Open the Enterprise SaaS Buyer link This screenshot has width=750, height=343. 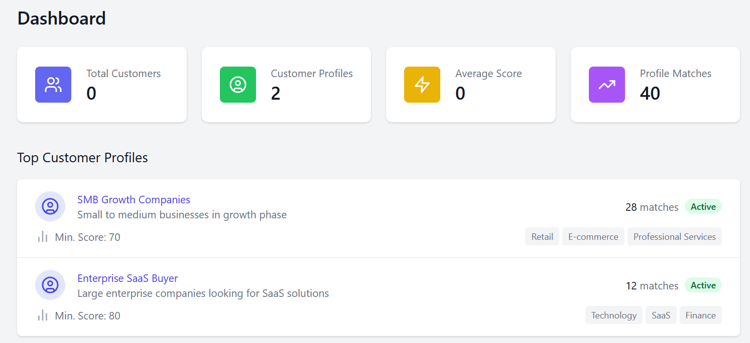coord(128,278)
